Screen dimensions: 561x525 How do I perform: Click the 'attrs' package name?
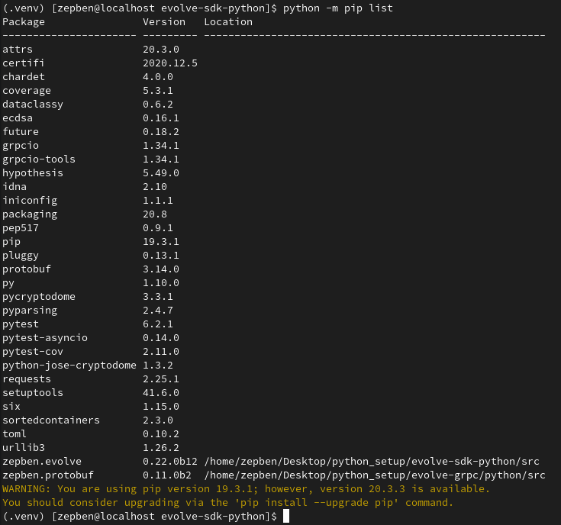click(18, 49)
